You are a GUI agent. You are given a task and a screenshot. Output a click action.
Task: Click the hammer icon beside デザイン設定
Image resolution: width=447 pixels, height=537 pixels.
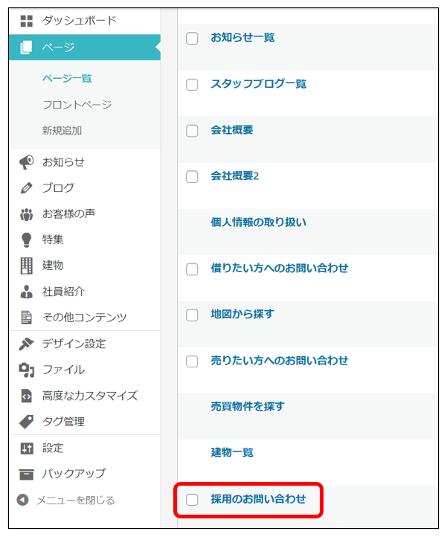(26, 344)
